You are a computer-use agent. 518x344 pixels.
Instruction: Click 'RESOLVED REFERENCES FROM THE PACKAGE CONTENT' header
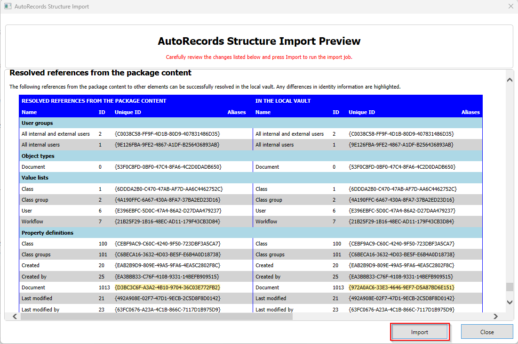pyautogui.click(x=94, y=101)
